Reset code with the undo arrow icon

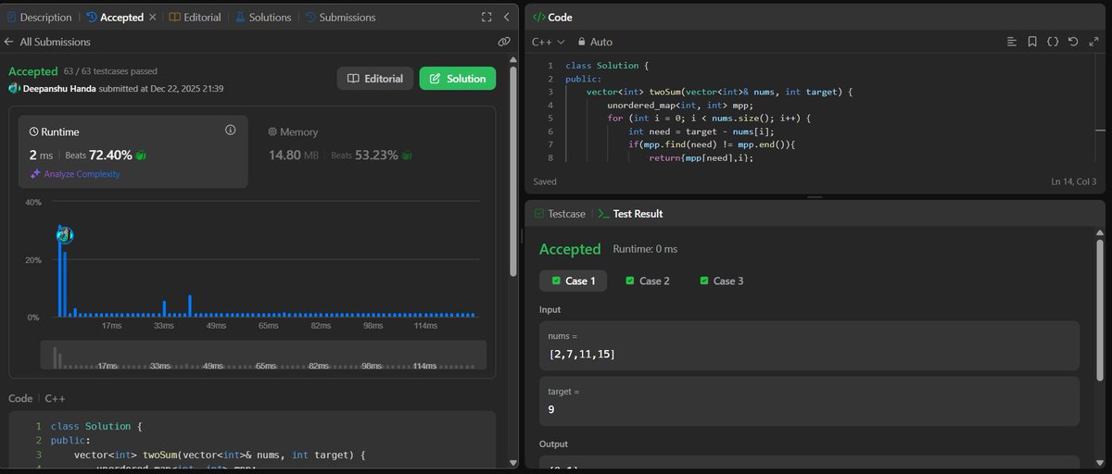pyautogui.click(x=1073, y=42)
